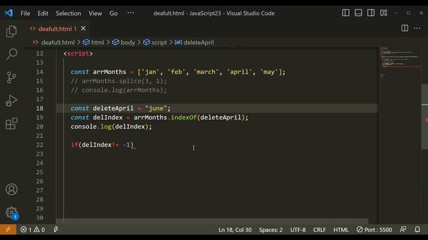The width and height of the screenshot is (428, 240).
Task: Toggle the bottom panel layout icon
Action: [x=358, y=13]
